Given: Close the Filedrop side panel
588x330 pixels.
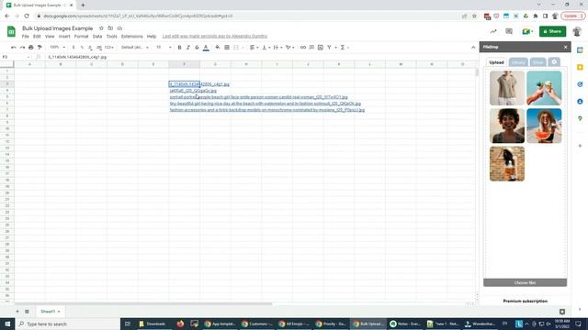Looking at the screenshot, I should pos(566,47).
